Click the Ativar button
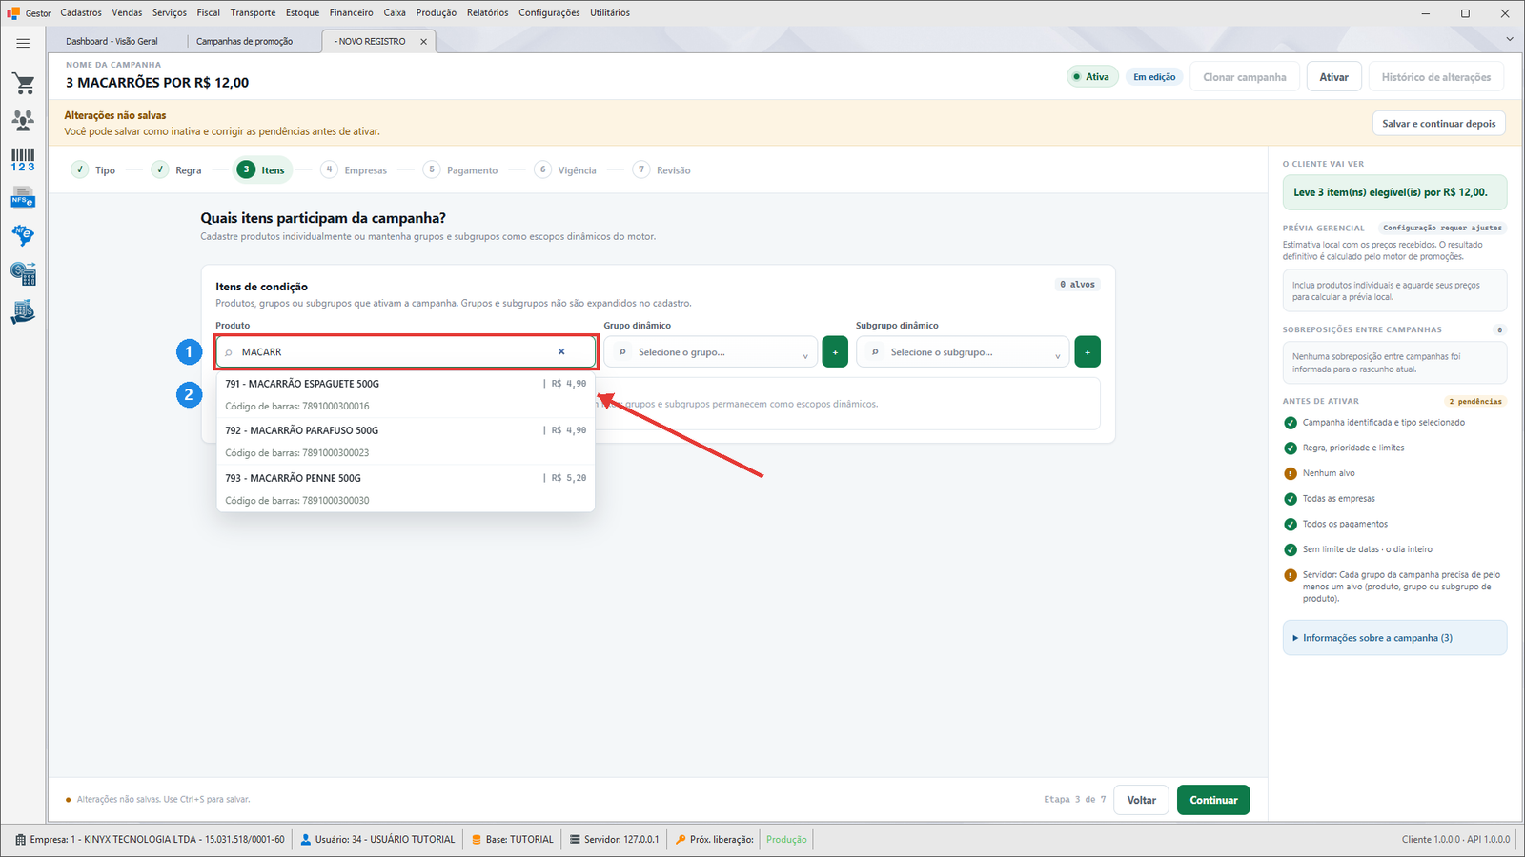The image size is (1525, 857). (x=1334, y=77)
